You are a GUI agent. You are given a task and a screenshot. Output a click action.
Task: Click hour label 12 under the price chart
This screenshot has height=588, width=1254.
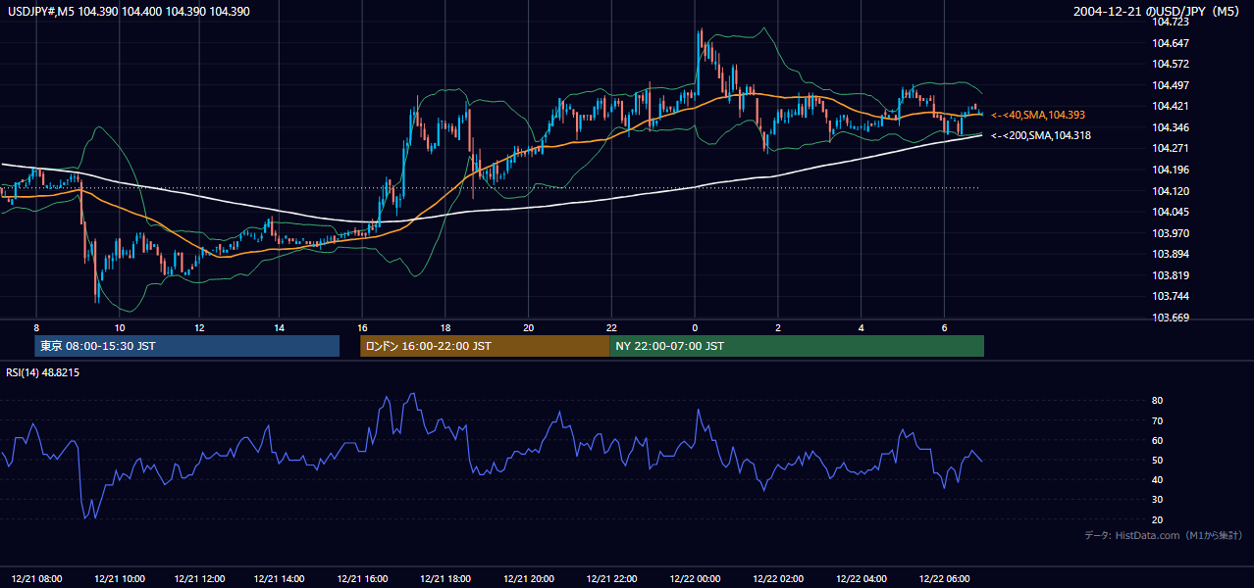(x=199, y=327)
